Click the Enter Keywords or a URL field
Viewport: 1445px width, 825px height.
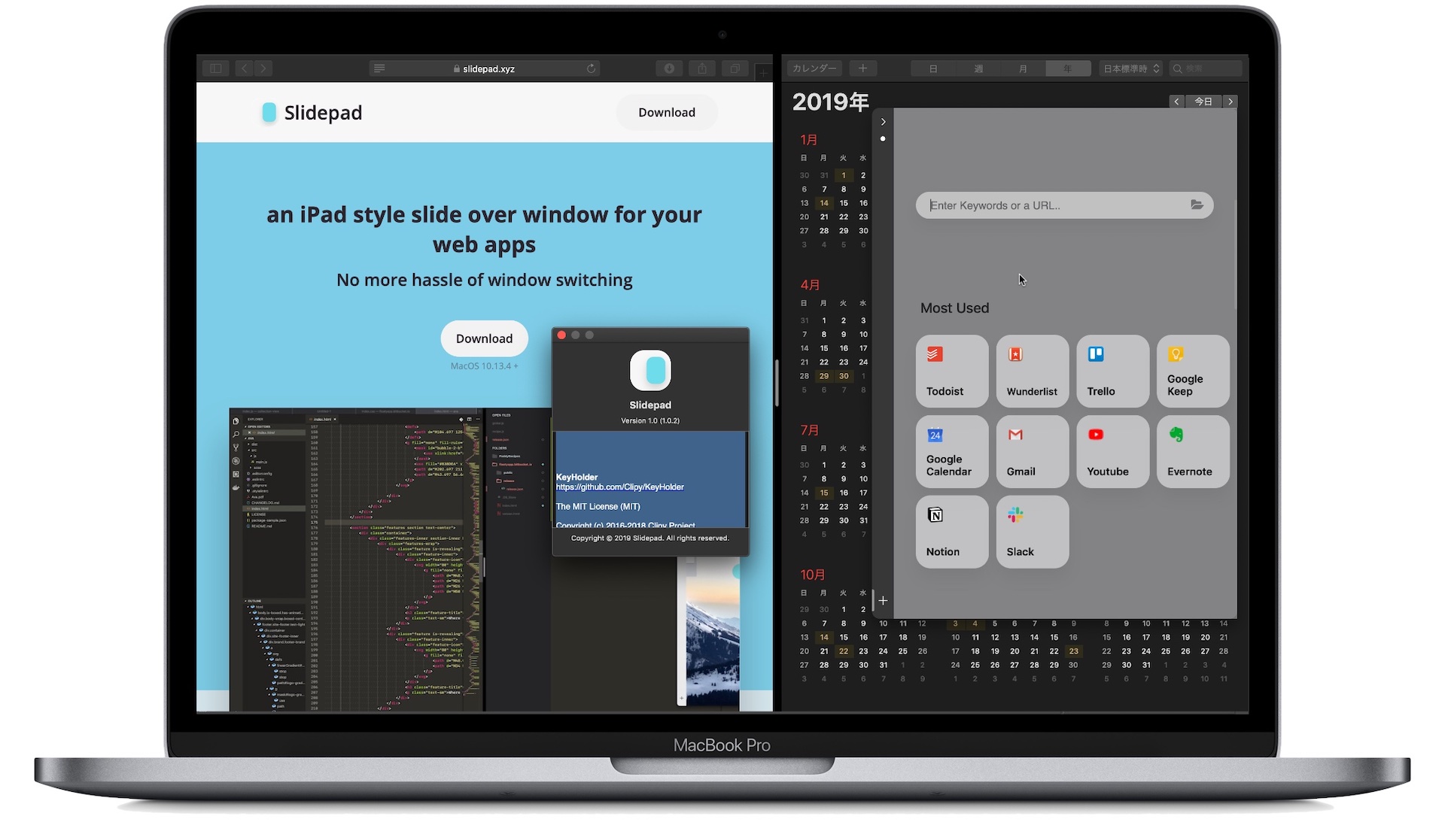1065,205
